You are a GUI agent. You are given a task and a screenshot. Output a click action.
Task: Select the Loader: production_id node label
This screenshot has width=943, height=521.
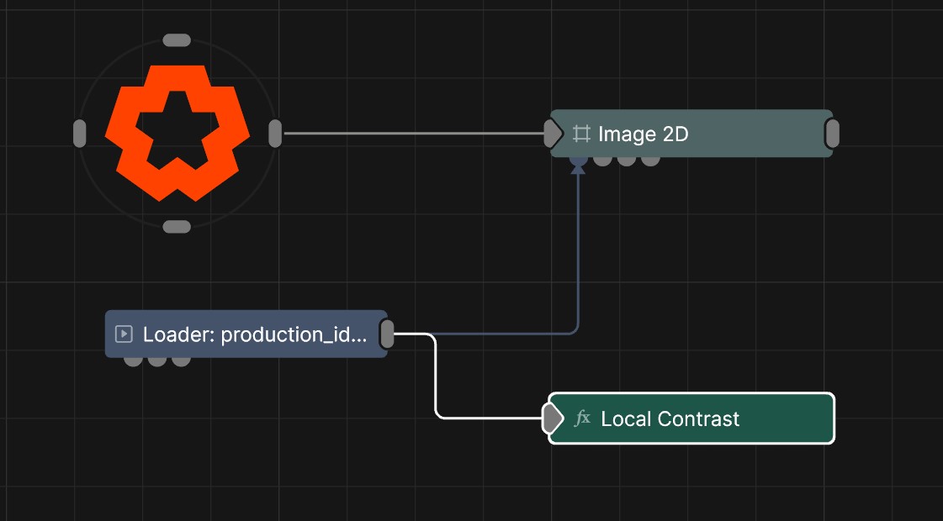click(255, 334)
